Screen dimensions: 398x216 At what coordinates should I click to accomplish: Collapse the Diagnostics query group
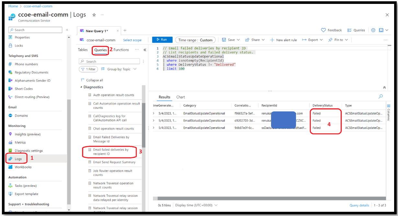click(x=81, y=87)
